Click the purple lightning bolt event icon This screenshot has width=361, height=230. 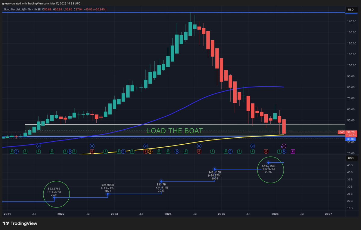pyautogui.click(x=284, y=146)
